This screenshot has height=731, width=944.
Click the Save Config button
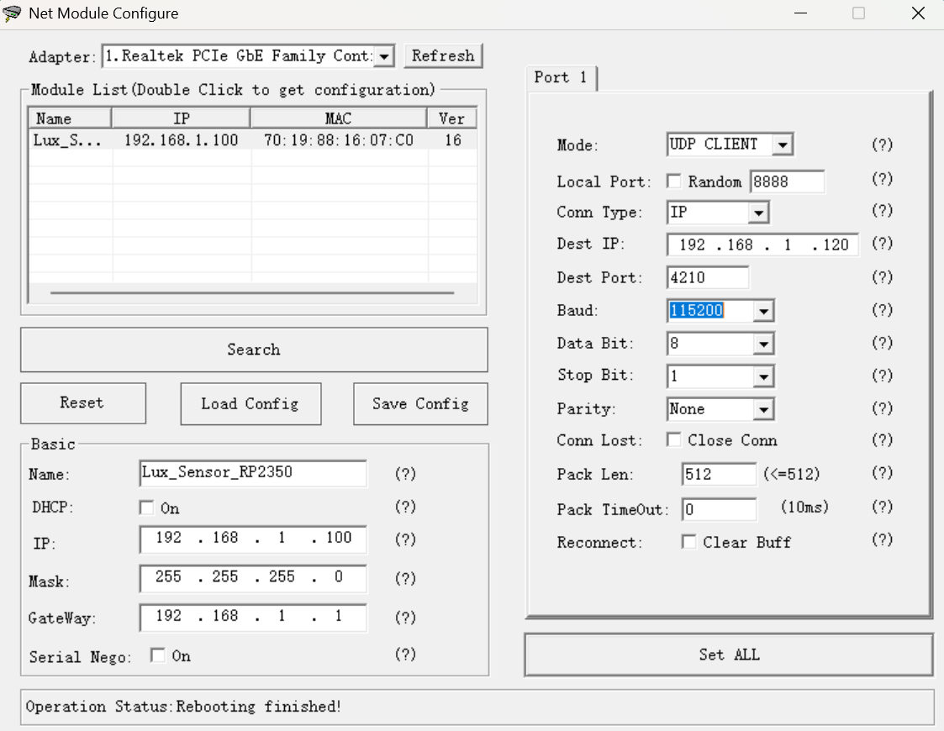(x=420, y=403)
